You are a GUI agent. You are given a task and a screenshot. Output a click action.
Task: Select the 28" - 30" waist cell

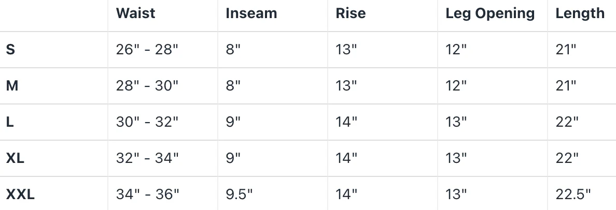pyautogui.click(x=147, y=86)
